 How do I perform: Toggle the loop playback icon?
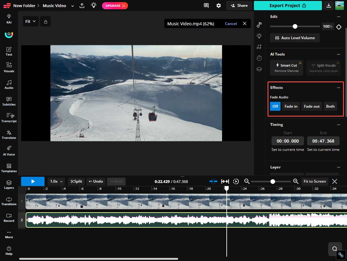pos(236,181)
